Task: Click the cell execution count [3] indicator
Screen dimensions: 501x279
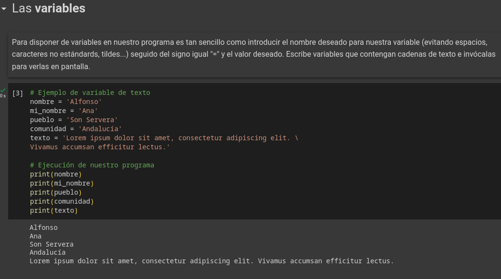Action: click(18, 93)
